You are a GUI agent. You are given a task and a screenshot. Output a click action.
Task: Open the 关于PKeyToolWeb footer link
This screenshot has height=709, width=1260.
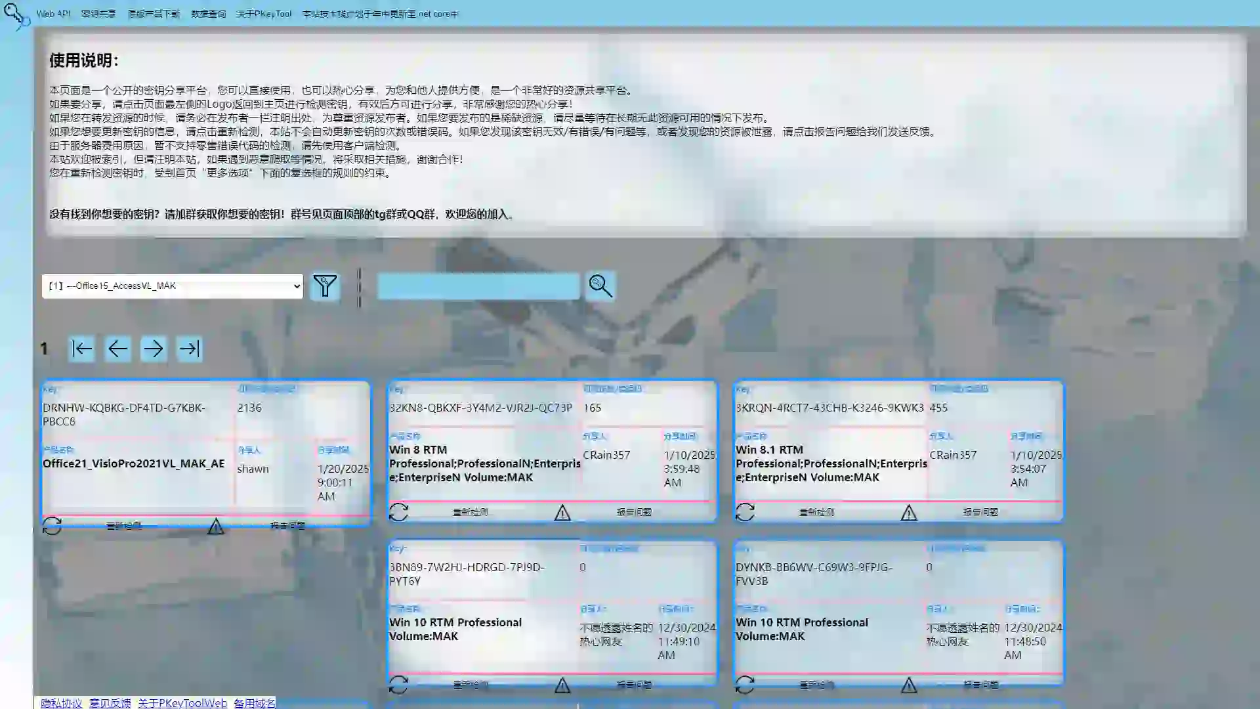[182, 703]
